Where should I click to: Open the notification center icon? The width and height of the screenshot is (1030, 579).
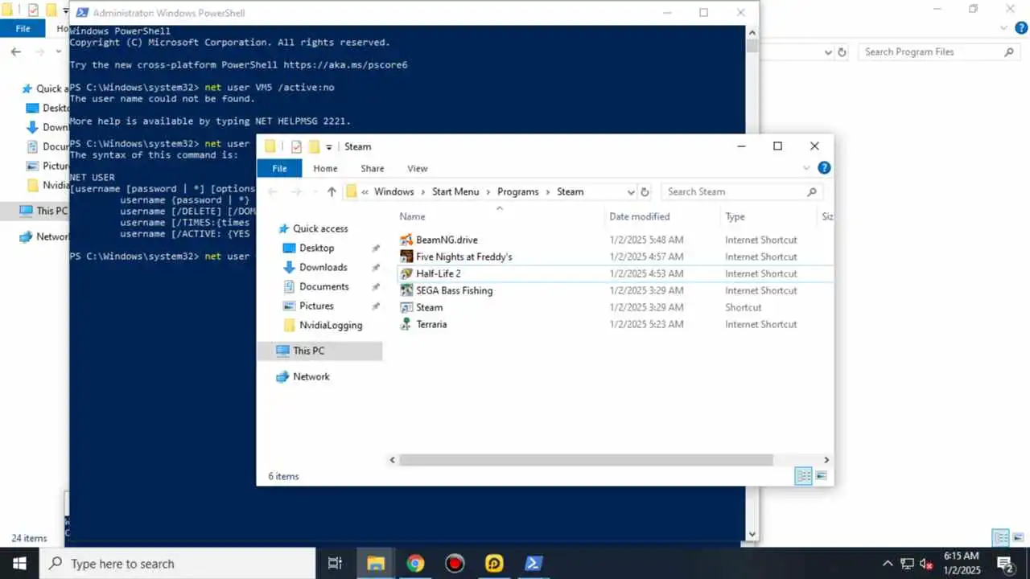tap(1005, 564)
